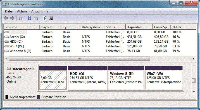
Task: Sort by the Kapazität column header
Action: tap(139, 27)
